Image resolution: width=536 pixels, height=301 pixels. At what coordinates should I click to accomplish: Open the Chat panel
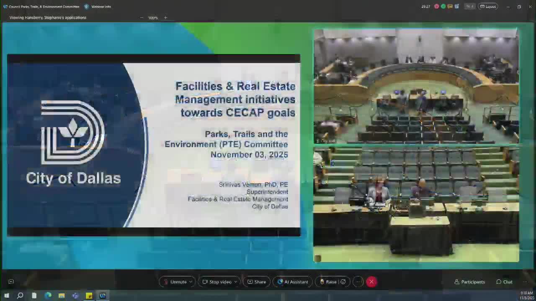pos(504,282)
